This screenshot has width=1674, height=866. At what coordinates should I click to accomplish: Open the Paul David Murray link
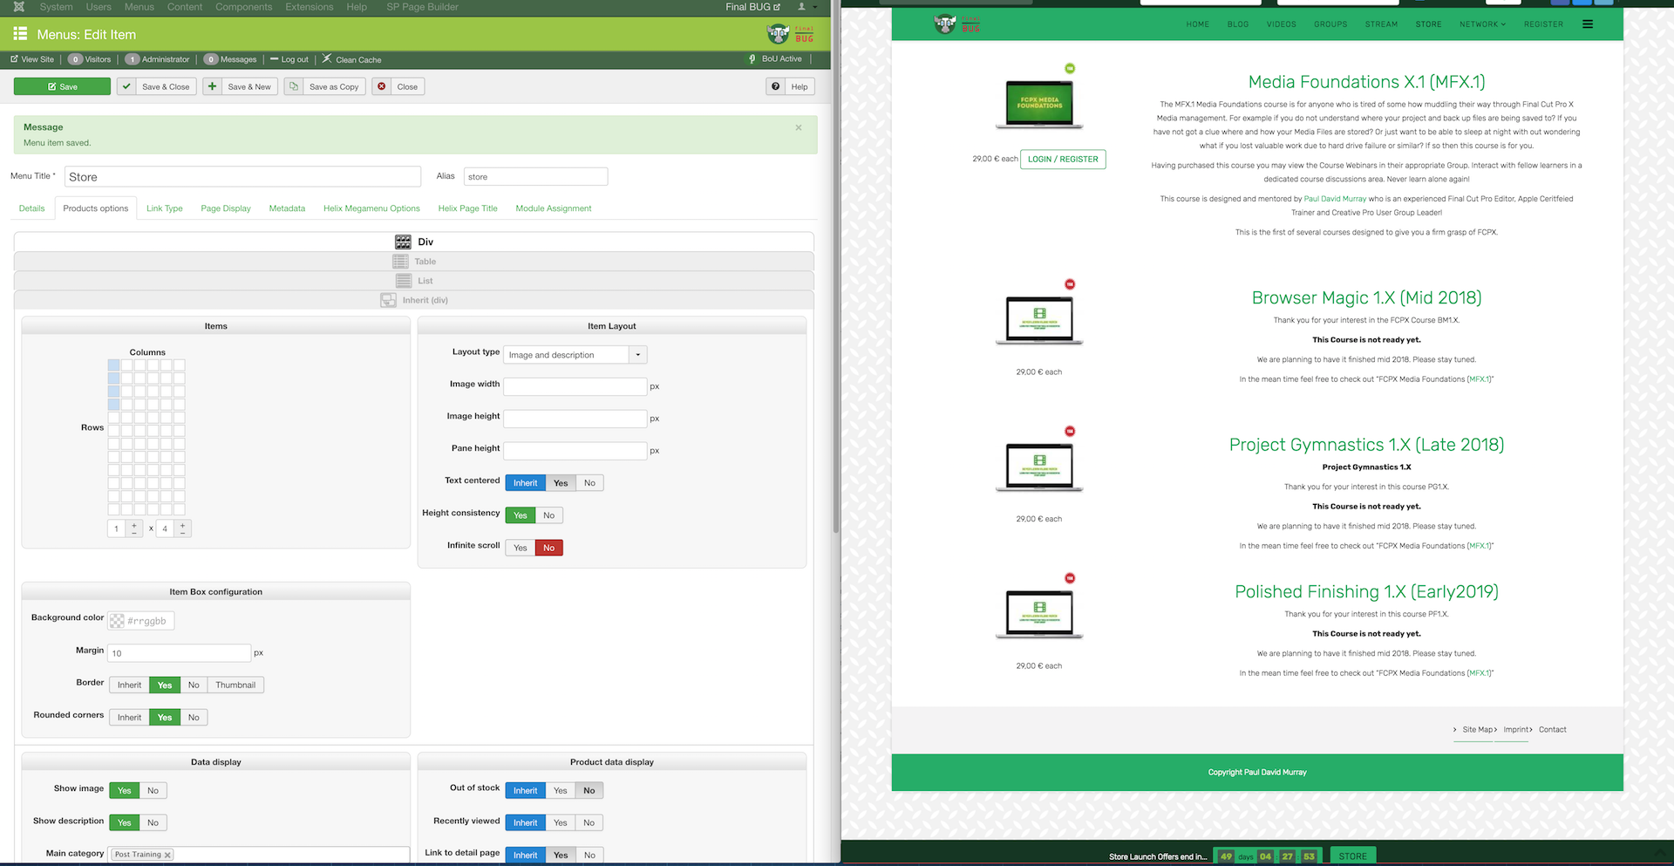tap(1335, 199)
